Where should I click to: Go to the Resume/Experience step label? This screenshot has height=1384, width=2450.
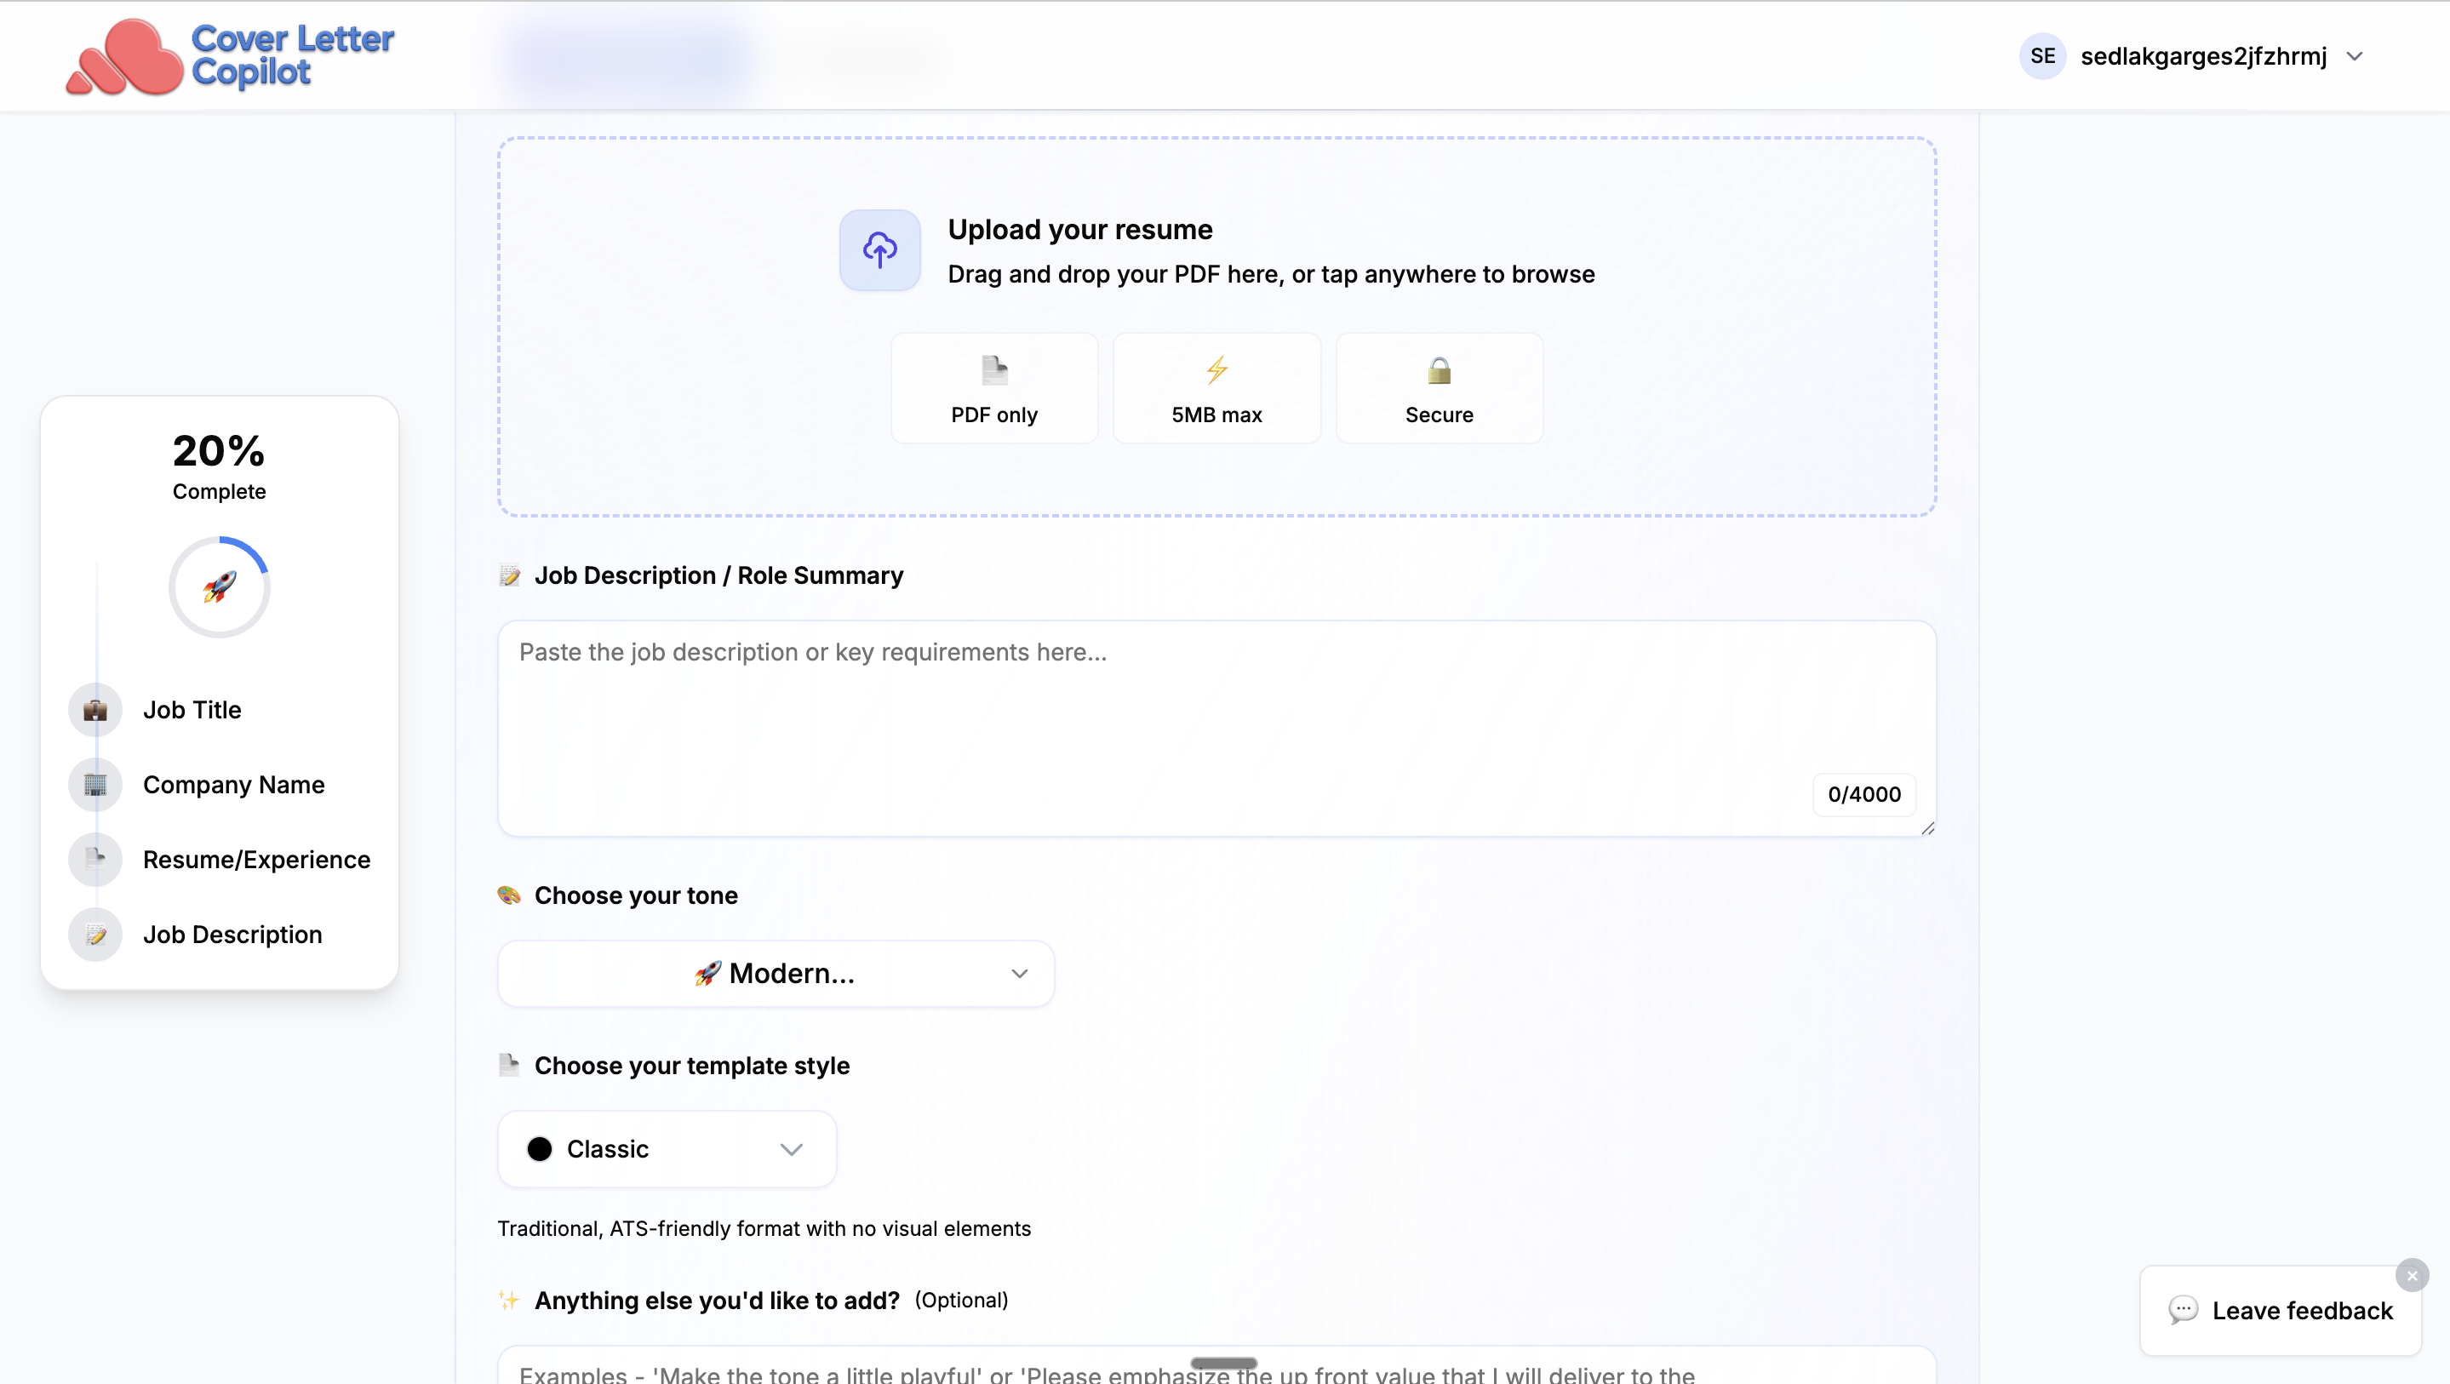pos(256,859)
